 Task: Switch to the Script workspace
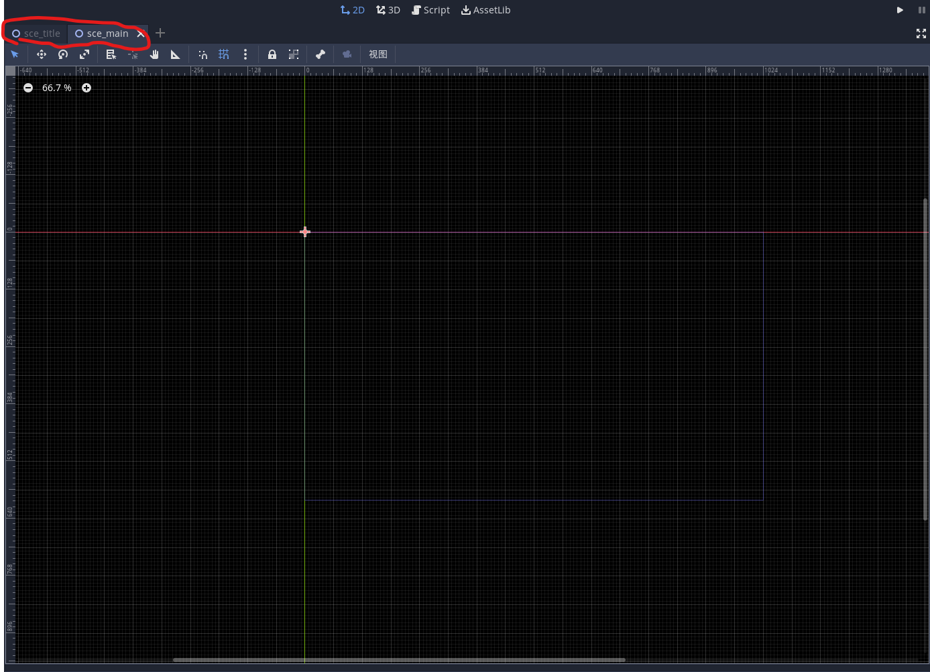click(430, 9)
